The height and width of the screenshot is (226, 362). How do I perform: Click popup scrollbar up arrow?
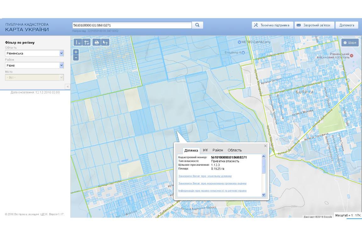[264, 156]
